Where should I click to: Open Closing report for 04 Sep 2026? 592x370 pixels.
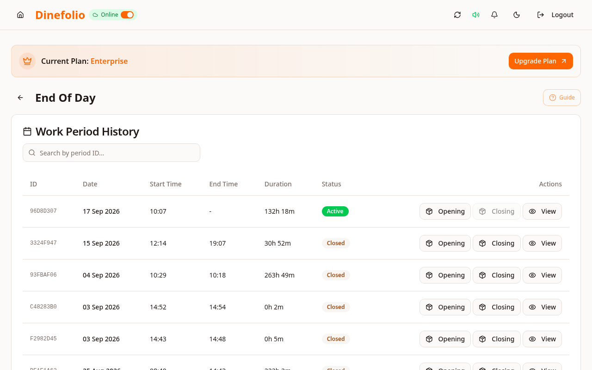click(497, 275)
